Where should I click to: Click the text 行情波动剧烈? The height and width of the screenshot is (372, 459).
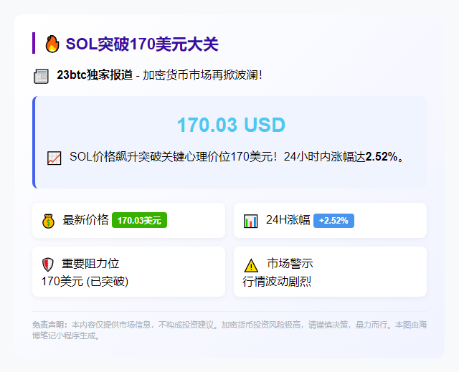click(x=277, y=282)
